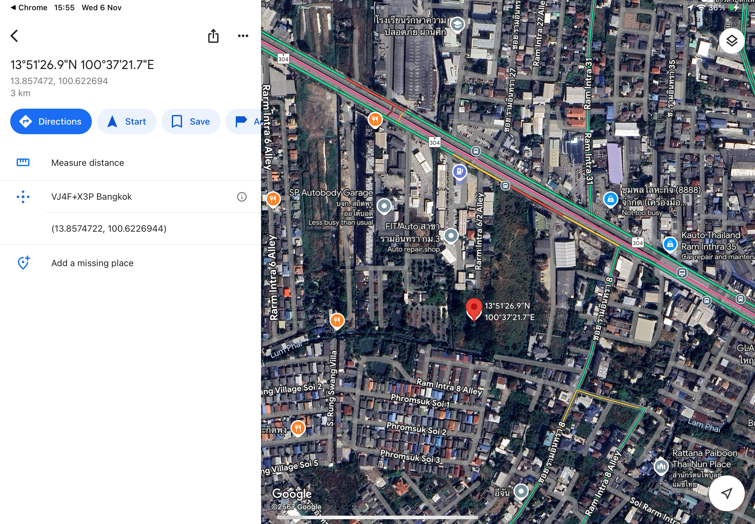Open the share sheet icon
The image size is (755, 524).
coord(213,36)
